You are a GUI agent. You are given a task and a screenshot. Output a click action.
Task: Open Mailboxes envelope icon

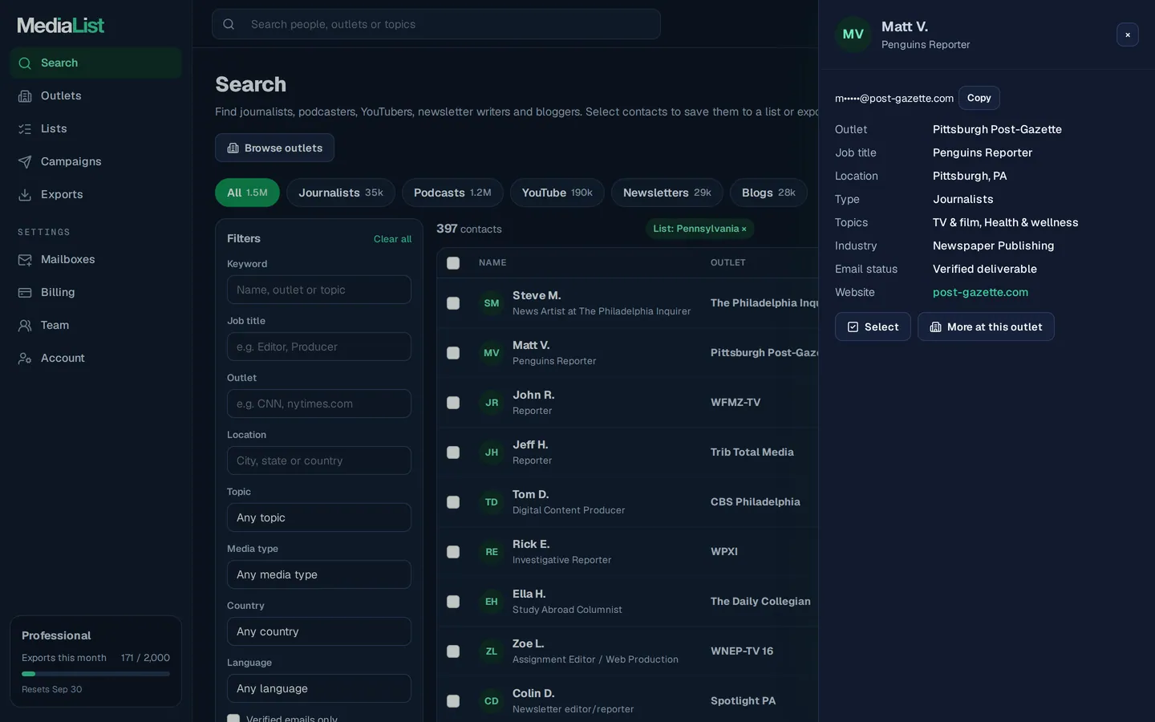25,259
